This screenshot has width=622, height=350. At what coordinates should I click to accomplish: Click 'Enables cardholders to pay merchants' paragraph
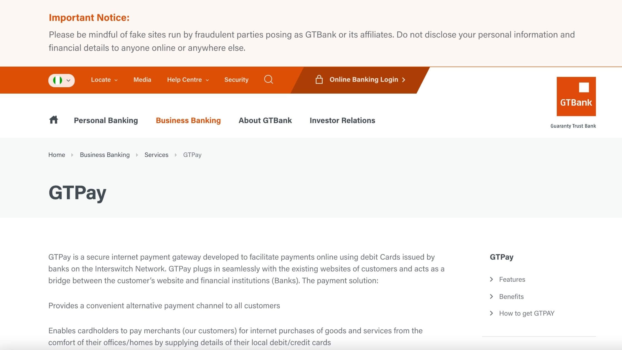pos(235,336)
